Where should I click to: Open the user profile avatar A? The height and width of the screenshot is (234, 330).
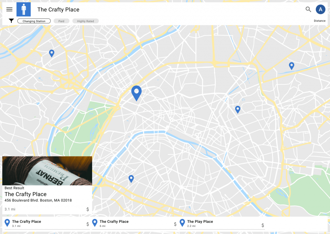[320, 10]
